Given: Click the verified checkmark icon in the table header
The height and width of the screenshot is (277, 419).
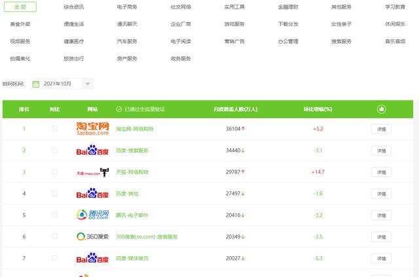Looking at the screenshot, I should point(119,109).
